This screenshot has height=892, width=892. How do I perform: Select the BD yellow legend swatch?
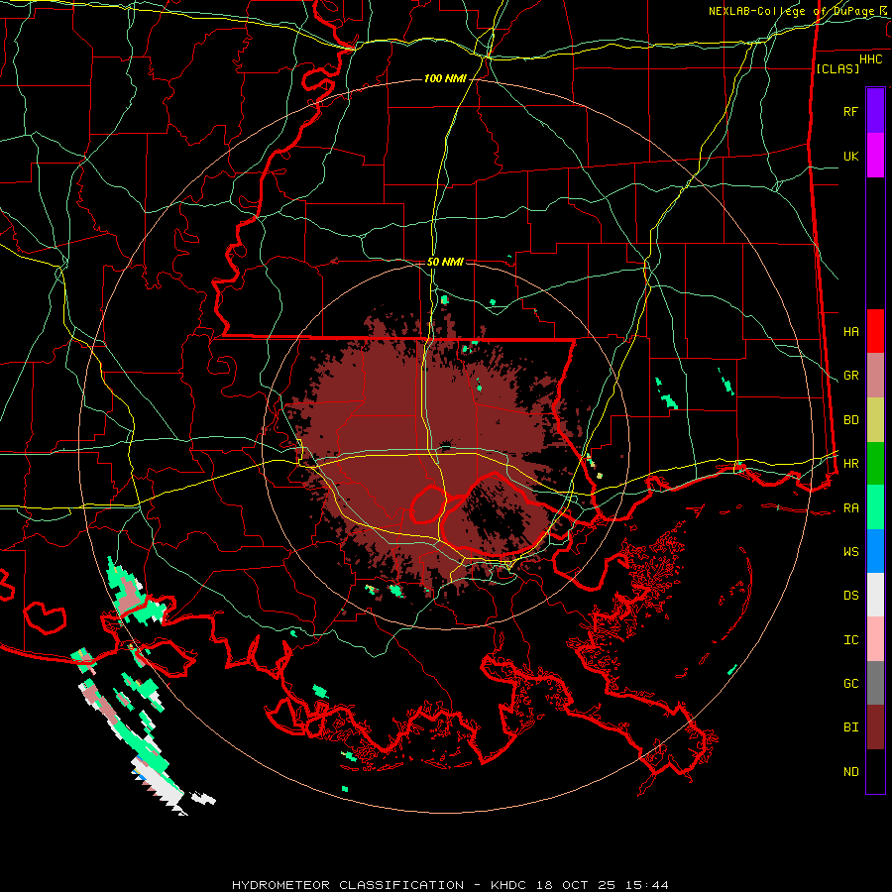[875, 420]
